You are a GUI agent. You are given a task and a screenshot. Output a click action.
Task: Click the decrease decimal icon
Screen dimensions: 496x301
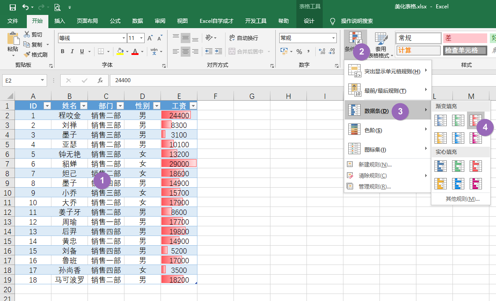pyautogui.click(x=332, y=51)
